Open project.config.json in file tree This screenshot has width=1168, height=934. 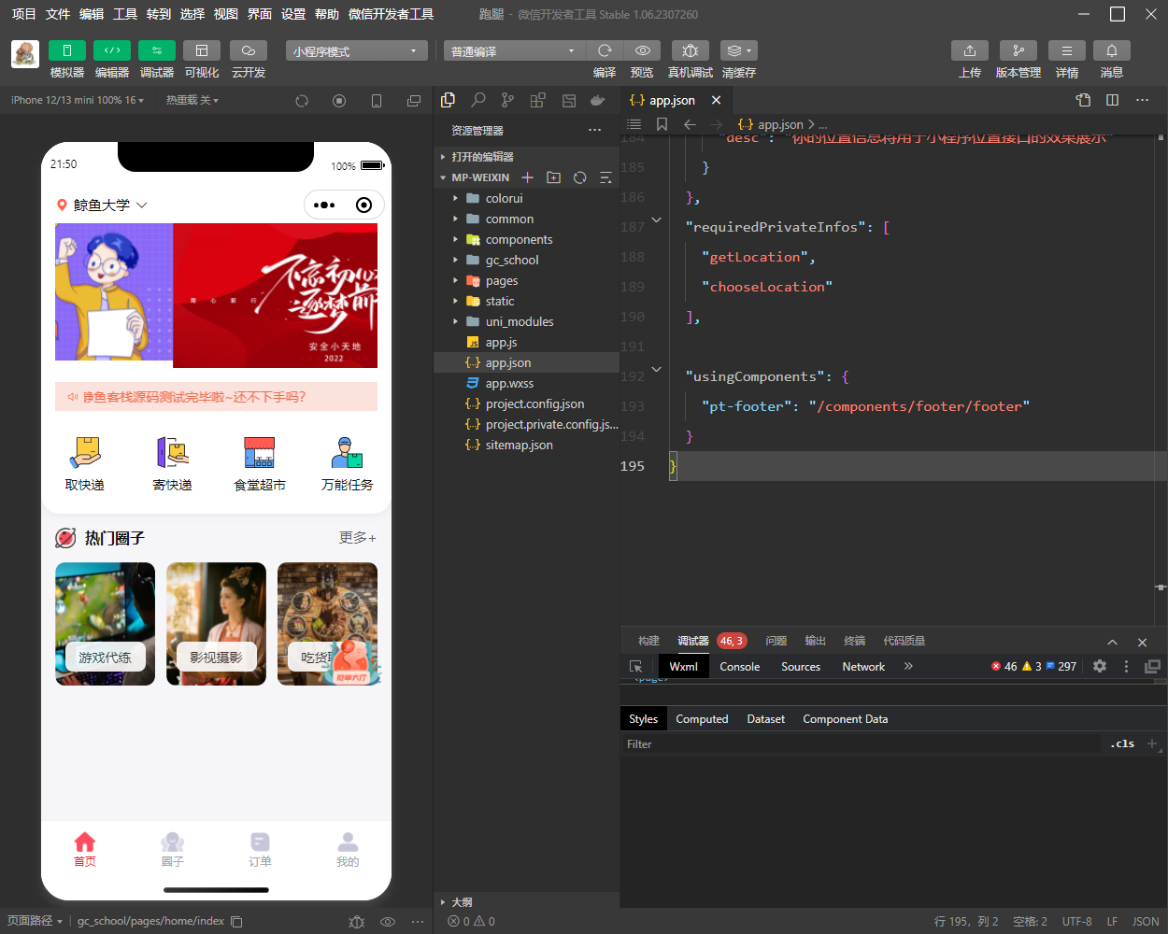tap(534, 404)
